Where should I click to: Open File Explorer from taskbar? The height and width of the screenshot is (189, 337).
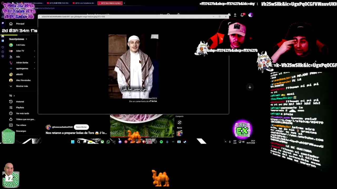click(90, 142)
